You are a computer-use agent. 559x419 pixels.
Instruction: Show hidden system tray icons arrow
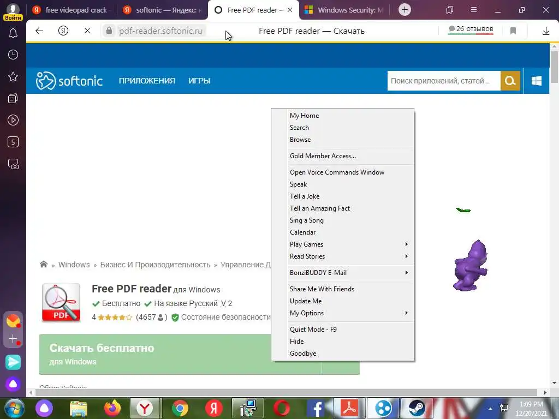point(491,408)
